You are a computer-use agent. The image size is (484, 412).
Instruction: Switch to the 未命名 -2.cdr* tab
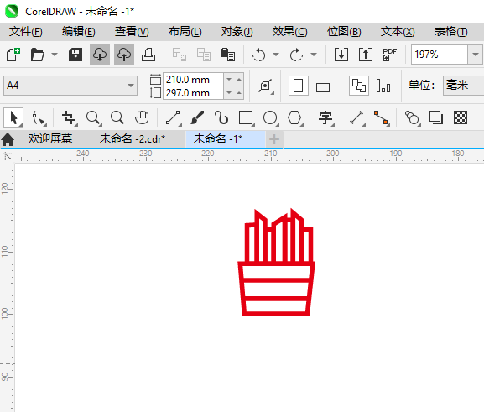tap(133, 139)
